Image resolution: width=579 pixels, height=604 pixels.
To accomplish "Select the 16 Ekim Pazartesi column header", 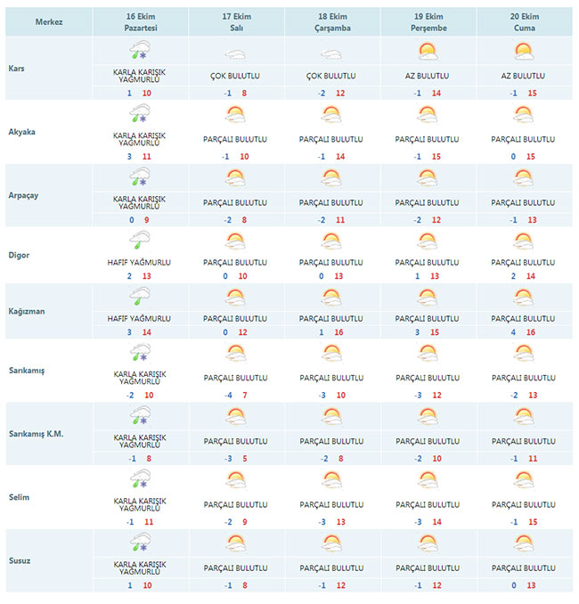I will coord(141,22).
